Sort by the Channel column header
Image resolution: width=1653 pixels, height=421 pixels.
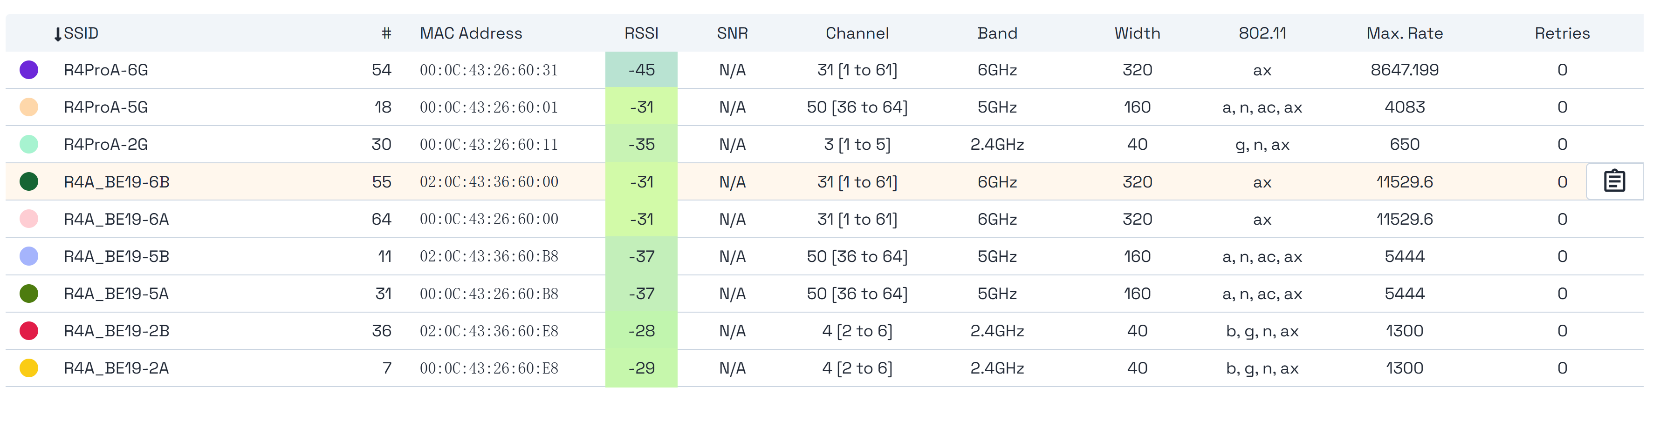(x=857, y=33)
